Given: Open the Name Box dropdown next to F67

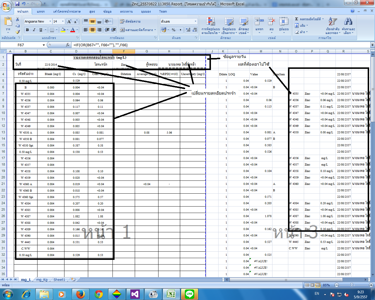Looking at the screenshot, I should [44, 45].
